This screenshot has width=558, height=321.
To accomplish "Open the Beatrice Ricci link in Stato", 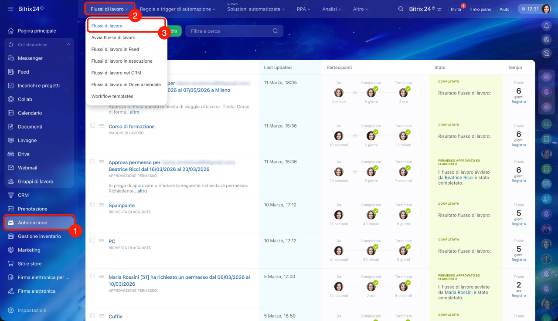I will tap(459, 178).
